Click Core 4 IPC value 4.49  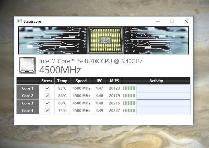click(99, 111)
